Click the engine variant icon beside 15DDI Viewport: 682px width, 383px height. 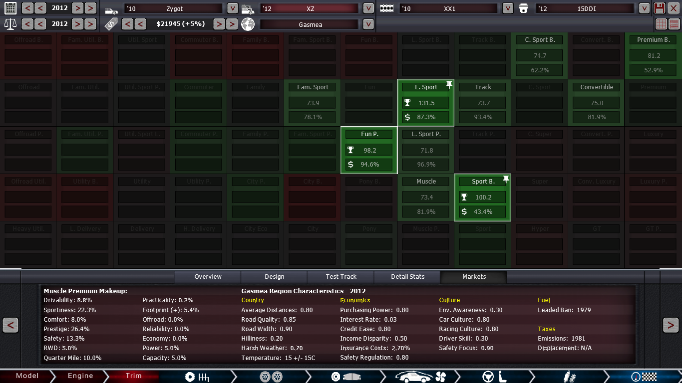click(x=523, y=8)
